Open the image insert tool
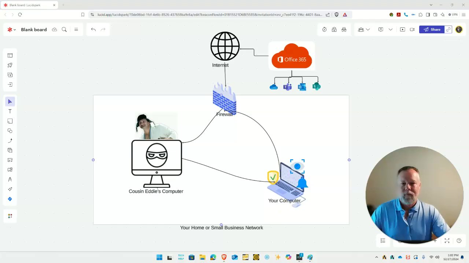 click(x=10, y=169)
